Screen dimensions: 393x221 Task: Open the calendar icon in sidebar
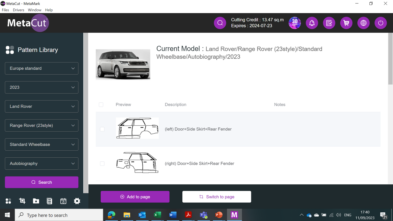(x=63, y=201)
